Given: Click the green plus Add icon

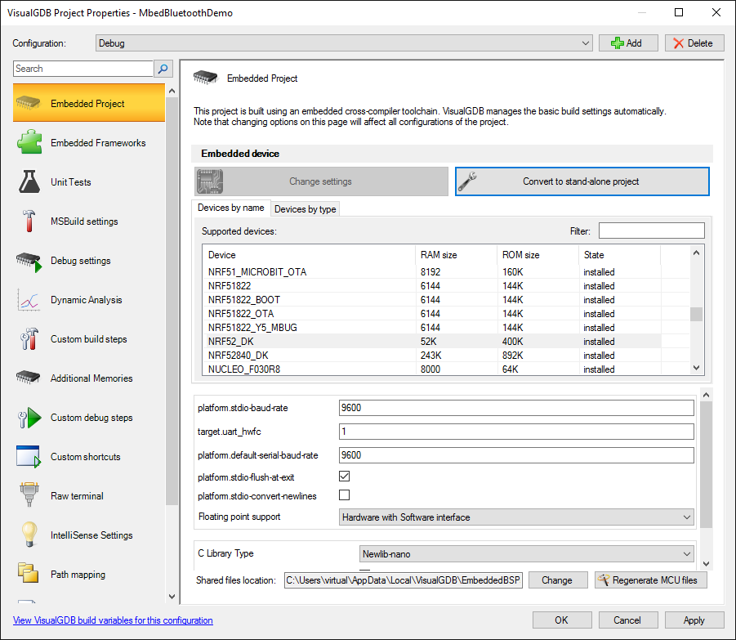Looking at the screenshot, I should (x=617, y=43).
